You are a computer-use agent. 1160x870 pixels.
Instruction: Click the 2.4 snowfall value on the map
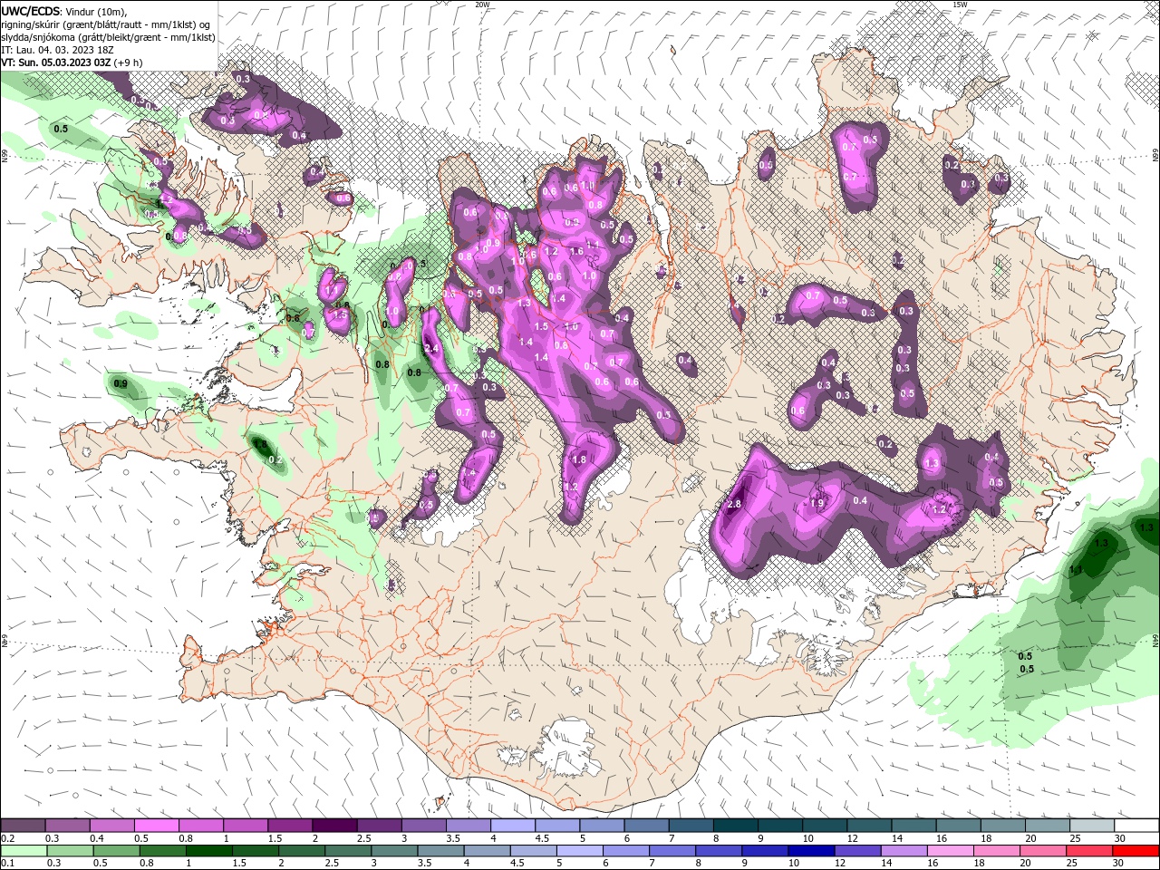coord(431,349)
